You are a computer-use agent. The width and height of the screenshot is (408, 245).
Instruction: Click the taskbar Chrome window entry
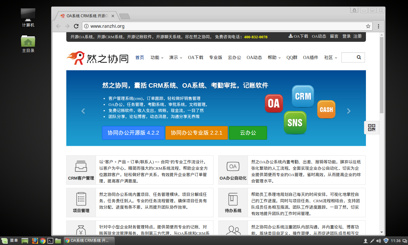pyautogui.click(x=89, y=241)
